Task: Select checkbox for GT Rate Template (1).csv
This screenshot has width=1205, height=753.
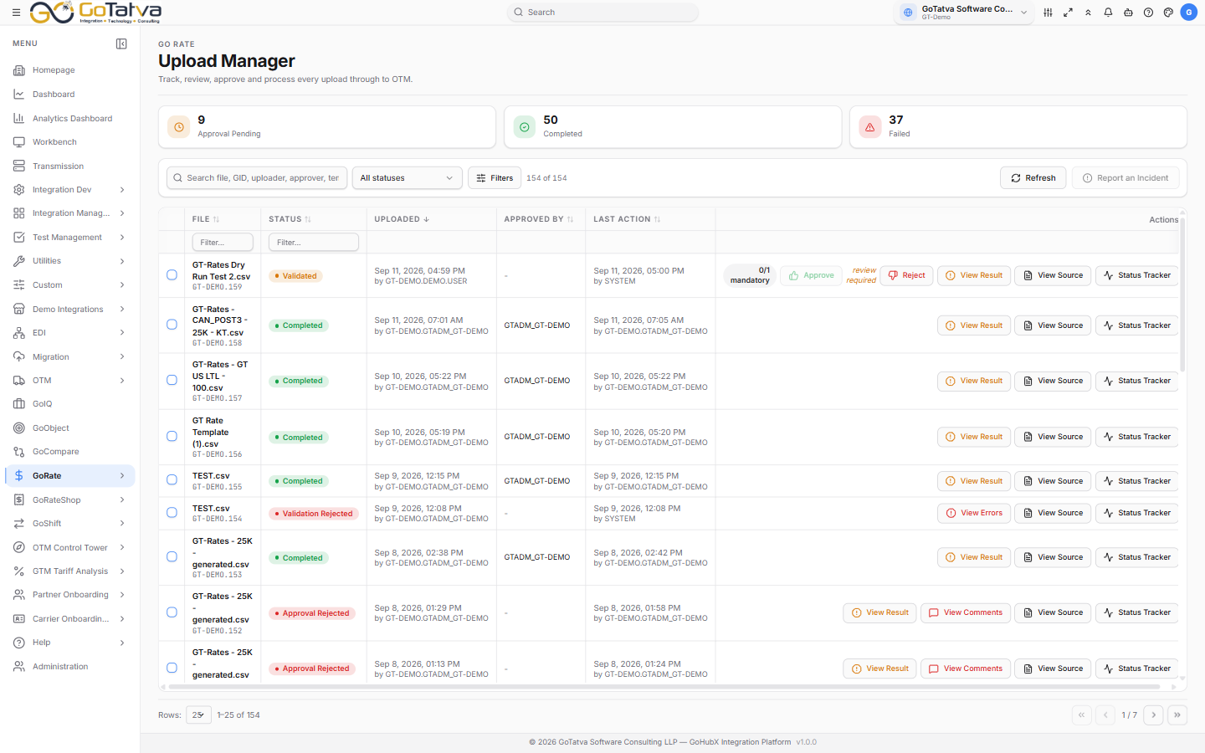Action: [x=172, y=437]
